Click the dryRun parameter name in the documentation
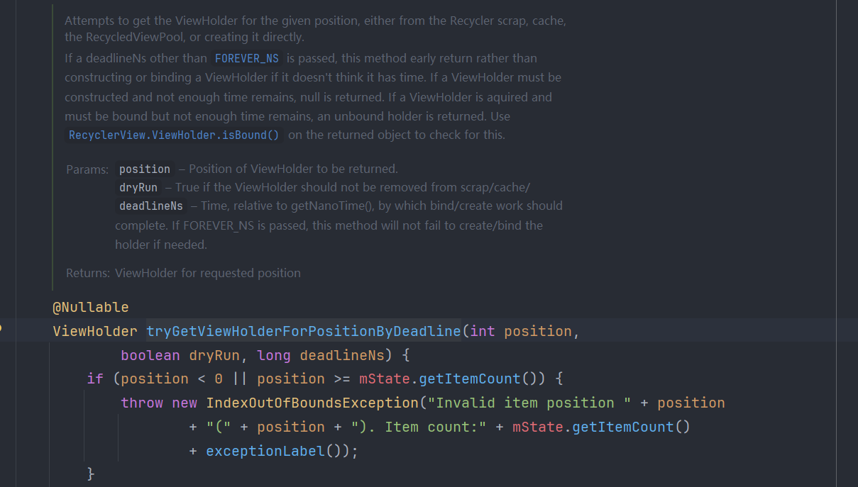858x487 pixels. coord(138,187)
